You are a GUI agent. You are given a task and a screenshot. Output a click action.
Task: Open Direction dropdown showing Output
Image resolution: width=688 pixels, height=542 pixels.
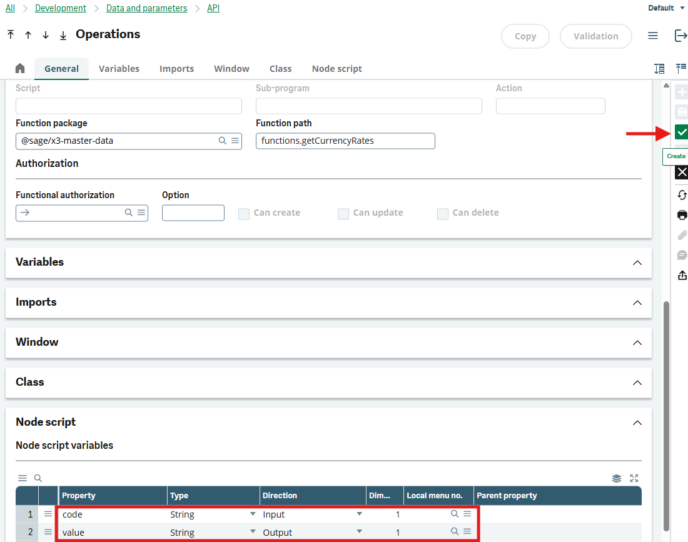coord(360,531)
